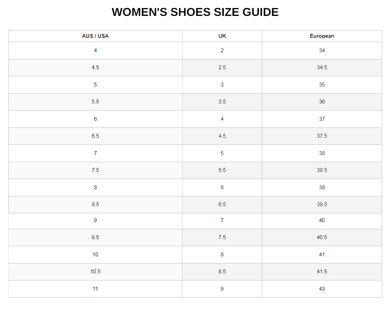Click the AUS / USA size 10.5 cell
This screenshot has width=391, height=309.
click(95, 272)
